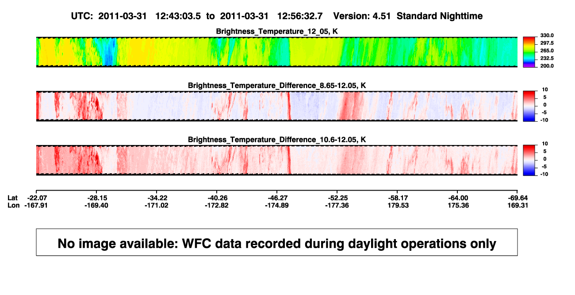575x295 pixels.
Task: Click the longitude label 169.31
Action: pos(519,205)
